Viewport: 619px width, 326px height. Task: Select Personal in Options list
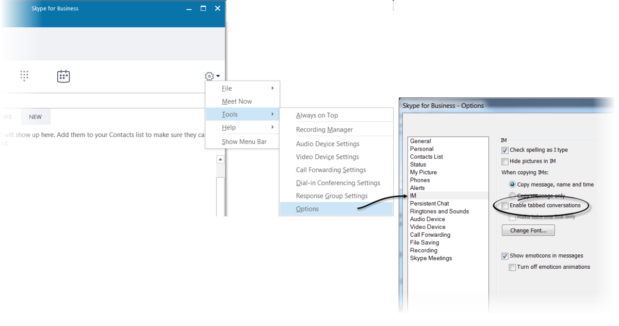pos(448,149)
